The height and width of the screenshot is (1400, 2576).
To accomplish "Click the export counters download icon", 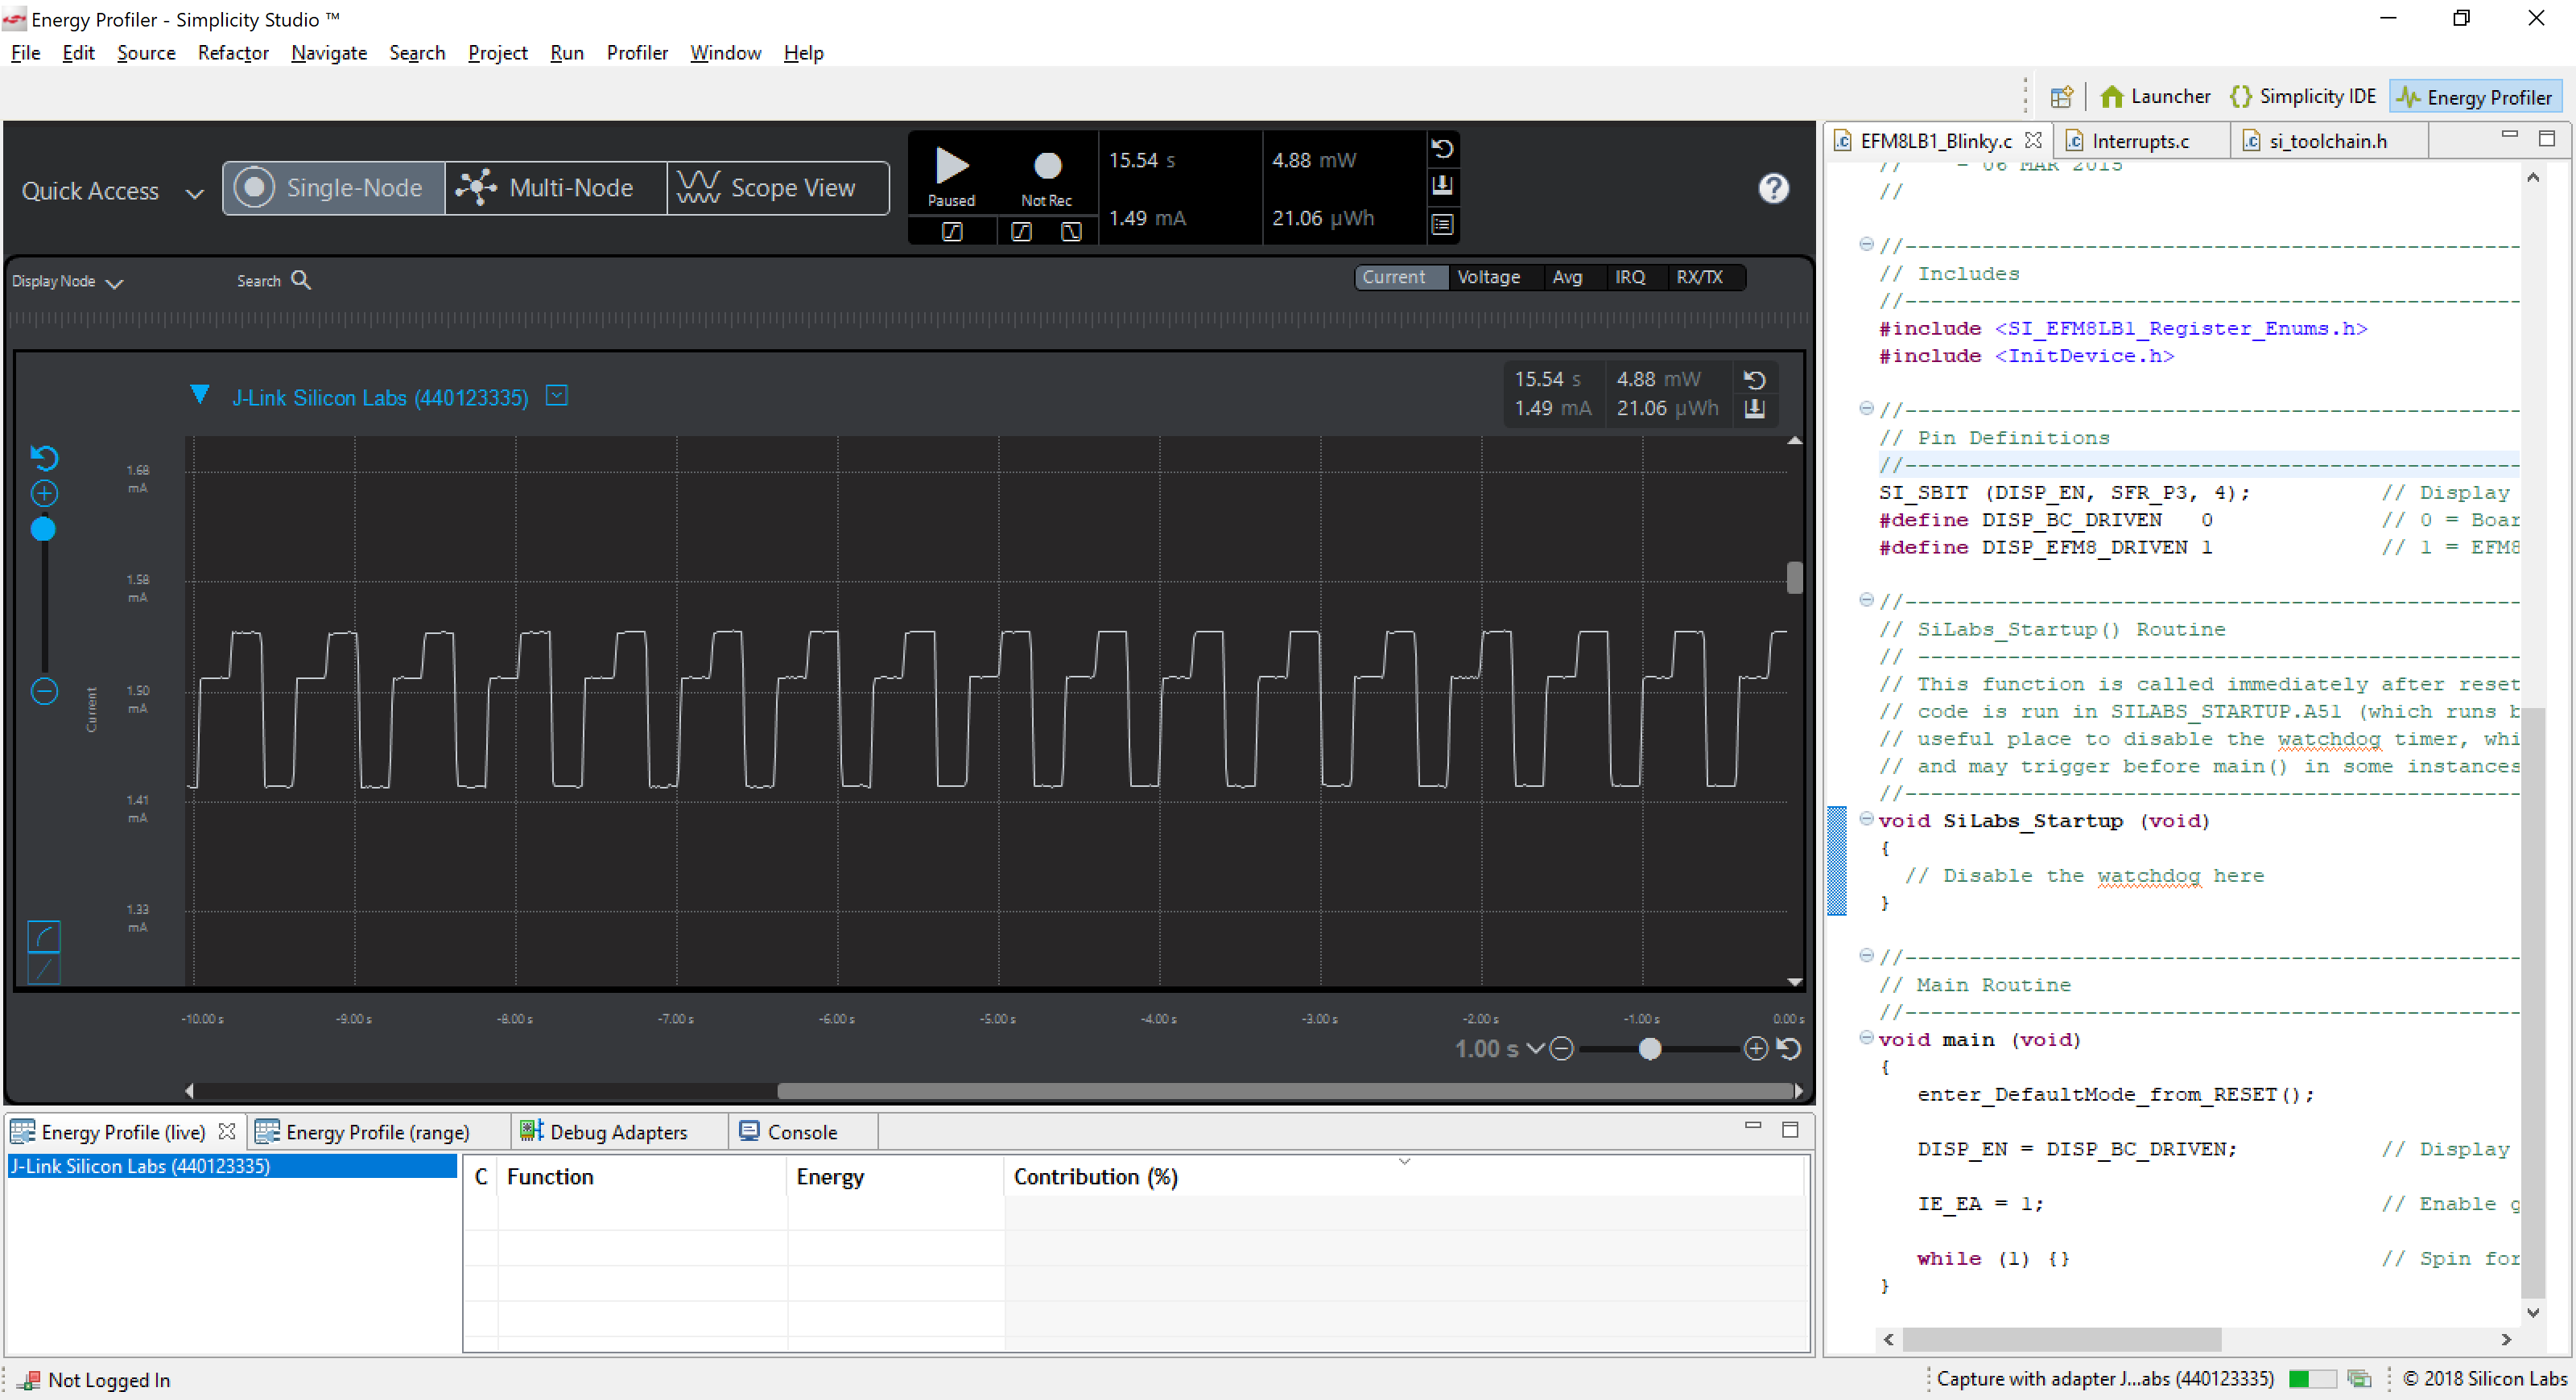I will 1442,186.
